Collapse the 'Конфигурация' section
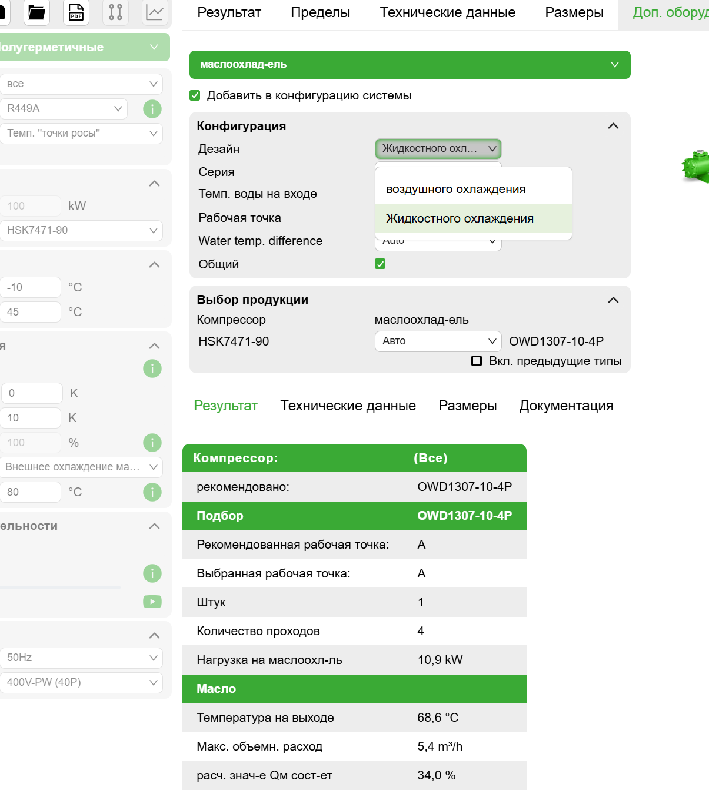The height and width of the screenshot is (790, 709). point(613,126)
